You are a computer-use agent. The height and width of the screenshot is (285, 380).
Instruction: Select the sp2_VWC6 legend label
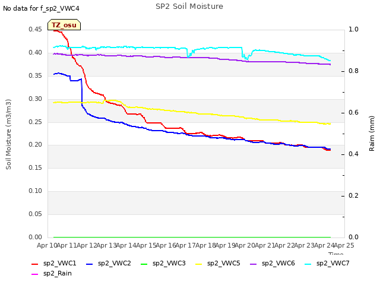pyautogui.click(x=278, y=264)
